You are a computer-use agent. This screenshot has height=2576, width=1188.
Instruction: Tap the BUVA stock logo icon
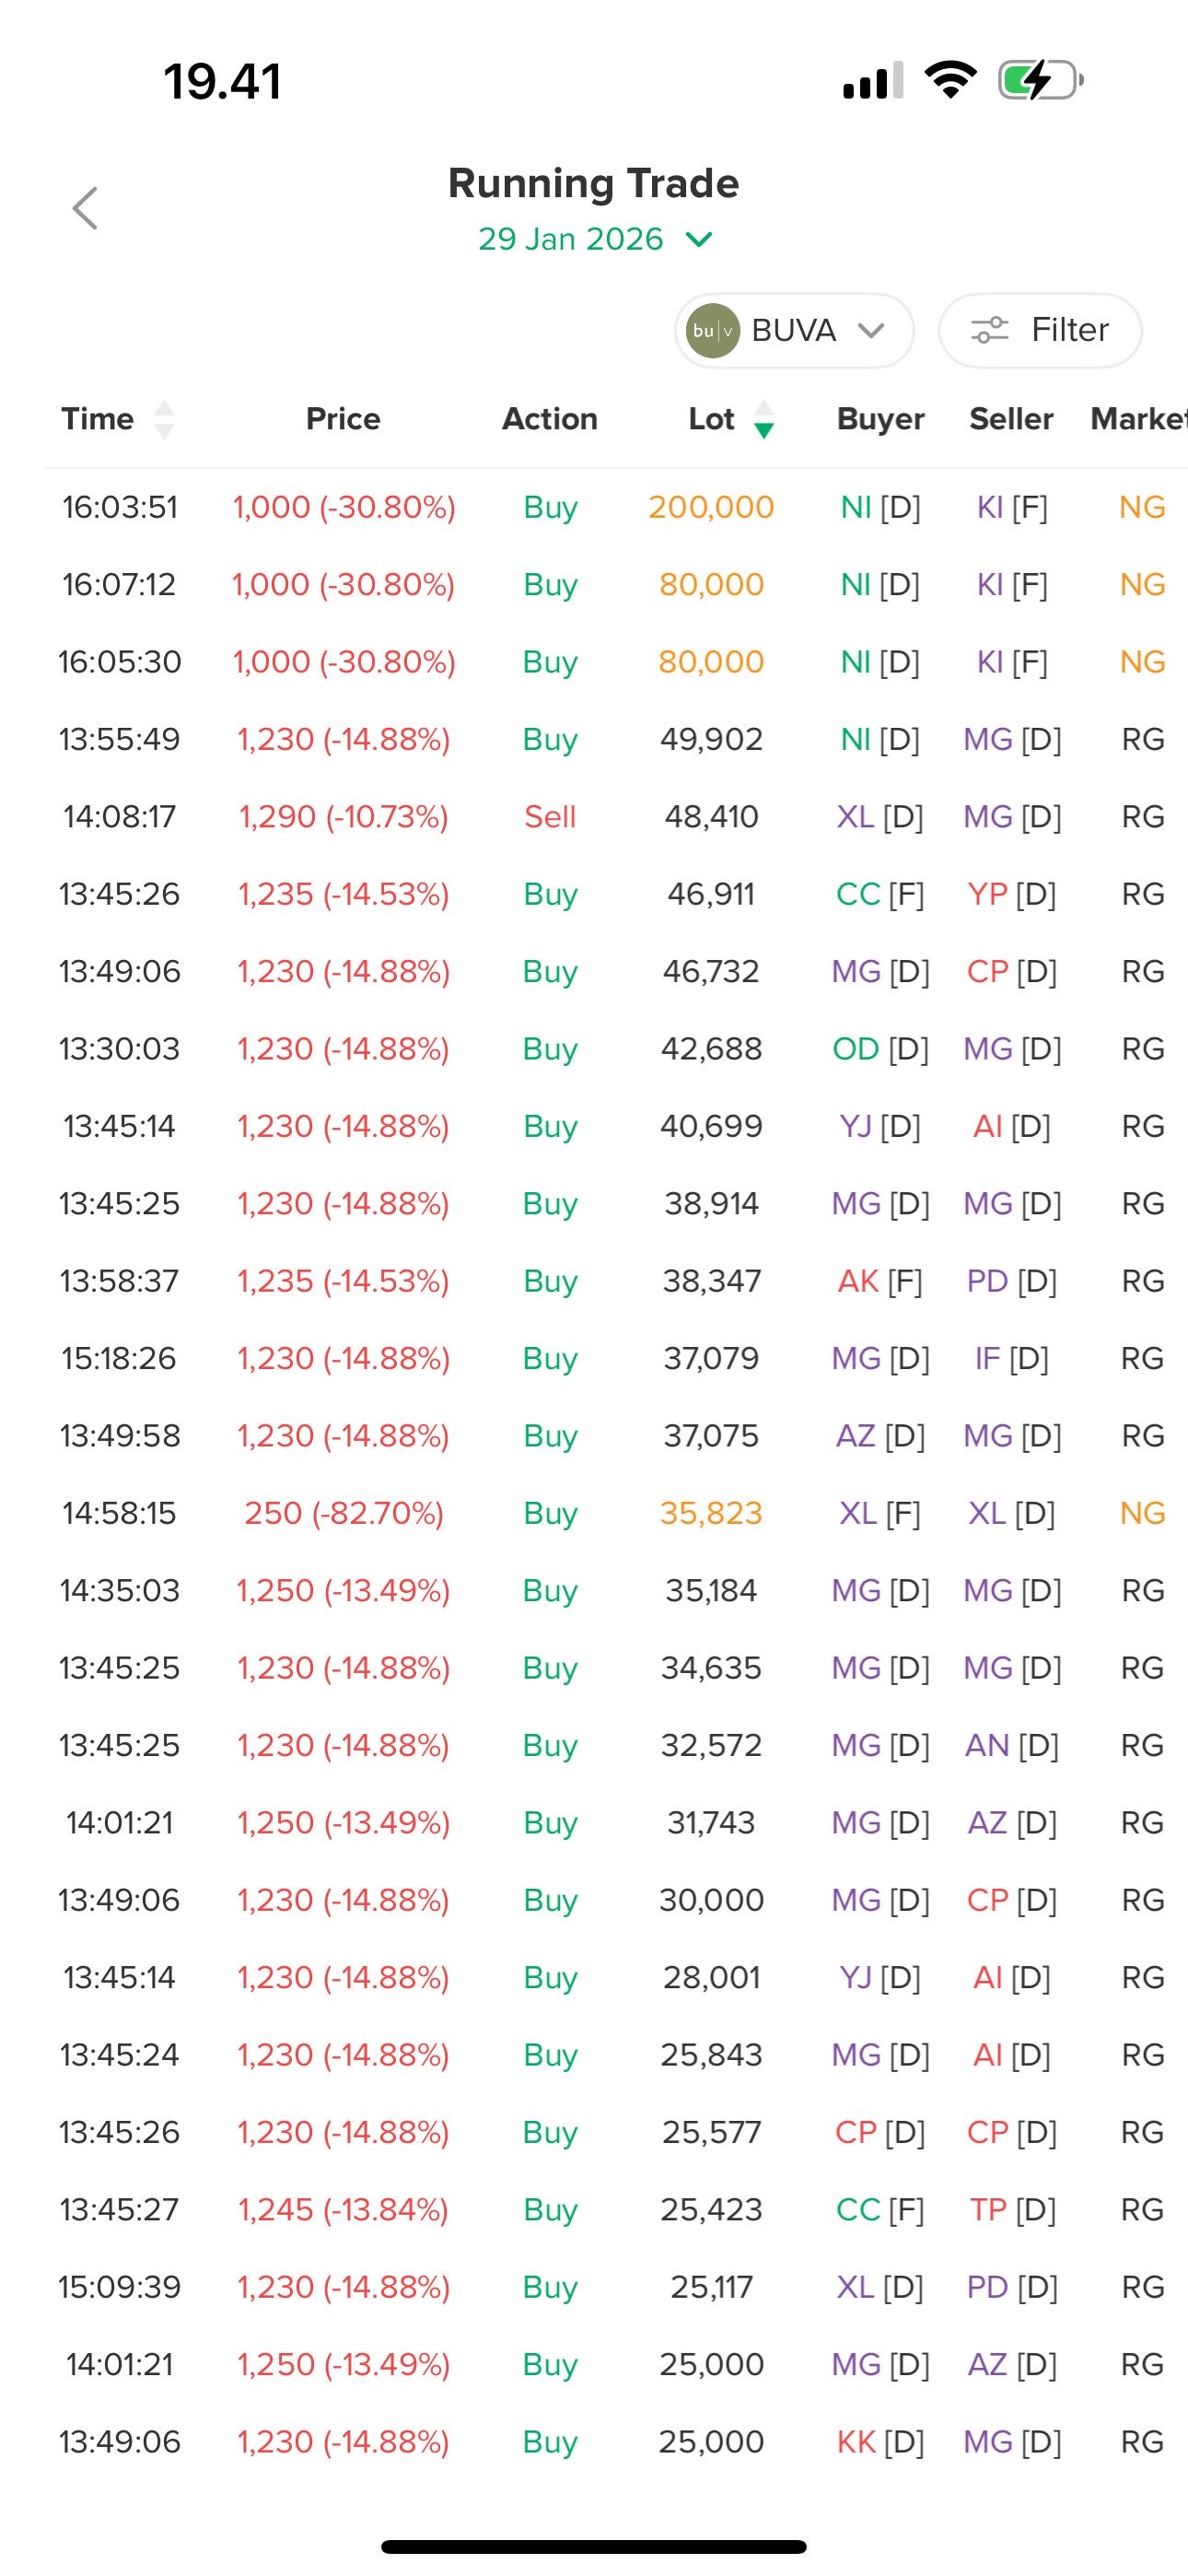click(712, 331)
